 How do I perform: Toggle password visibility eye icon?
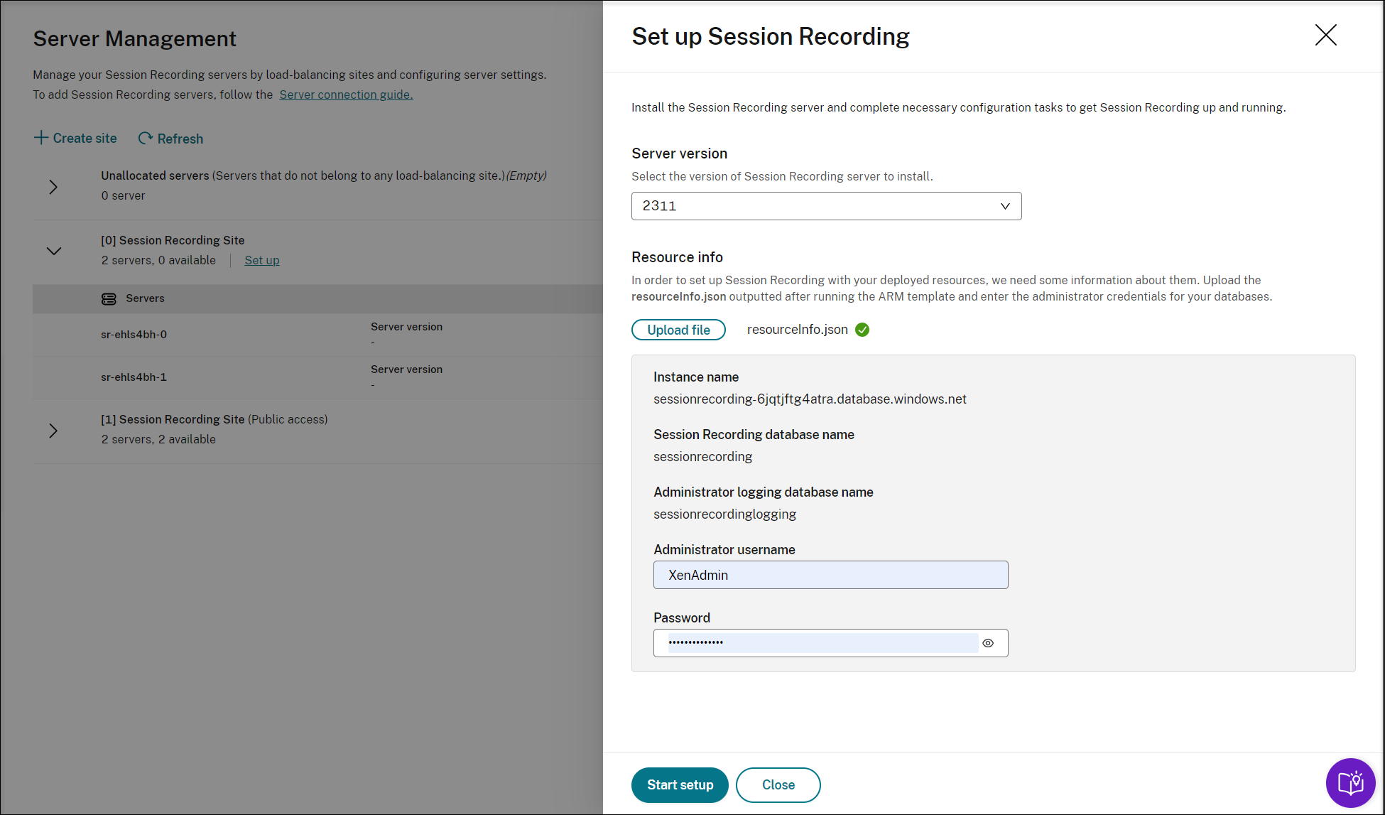tap(988, 643)
